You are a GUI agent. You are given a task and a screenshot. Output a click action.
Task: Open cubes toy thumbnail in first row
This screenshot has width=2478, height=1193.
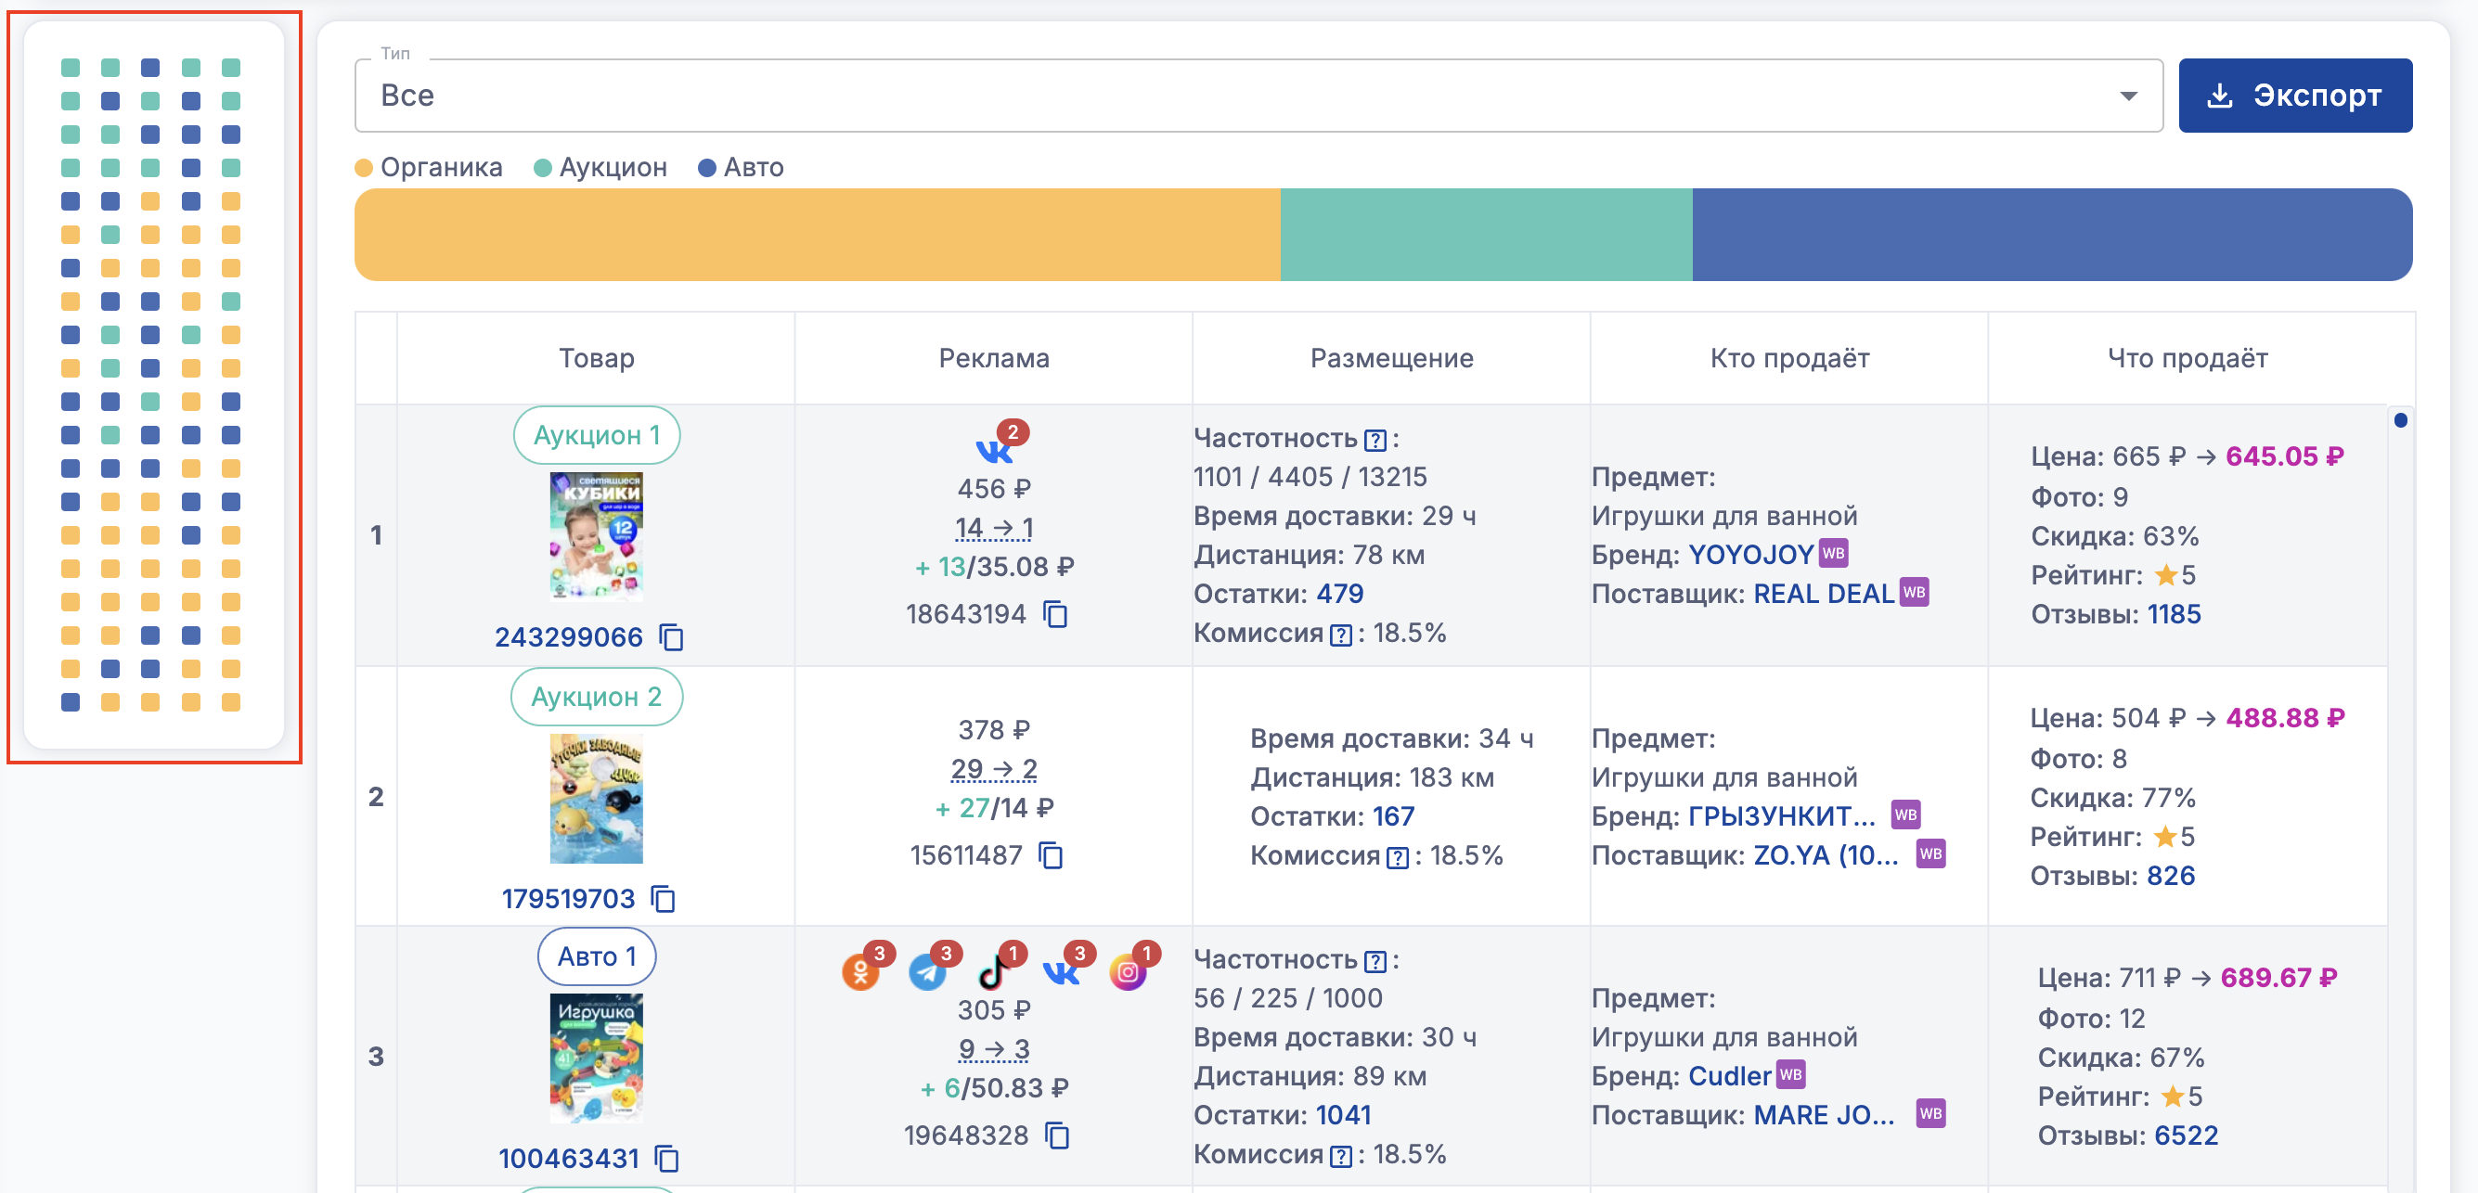coord(597,536)
